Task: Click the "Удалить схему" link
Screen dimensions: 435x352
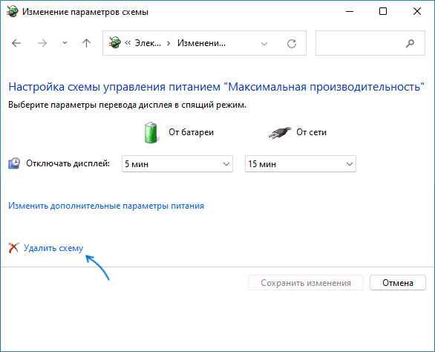Action: click(53, 248)
